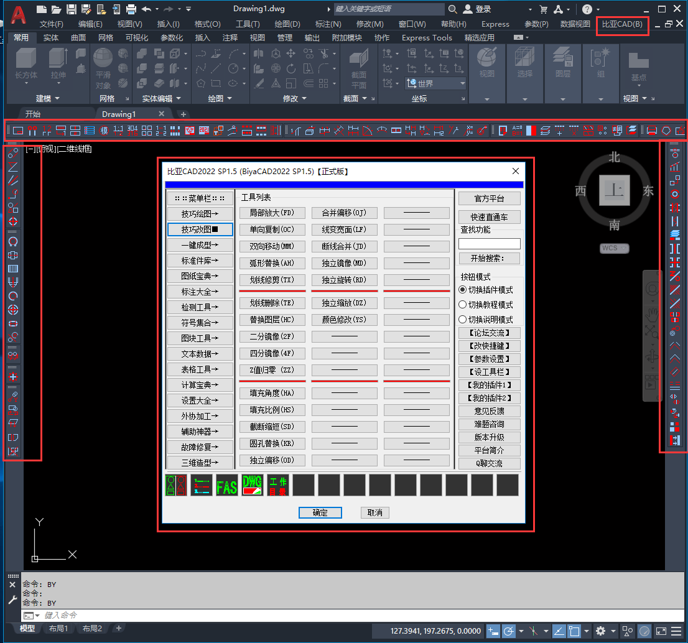Click the customization menu icon in status bar
The width and height of the screenshot is (688, 643).
(x=677, y=631)
